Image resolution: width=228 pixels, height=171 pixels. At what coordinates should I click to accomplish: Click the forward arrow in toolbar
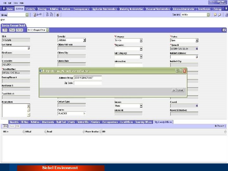[41, 15]
